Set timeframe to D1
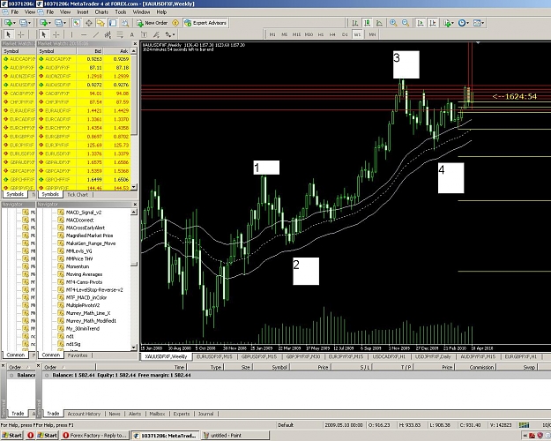Image resolution: width=551 pixels, height=441 pixels. pyautogui.click(x=345, y=34)
